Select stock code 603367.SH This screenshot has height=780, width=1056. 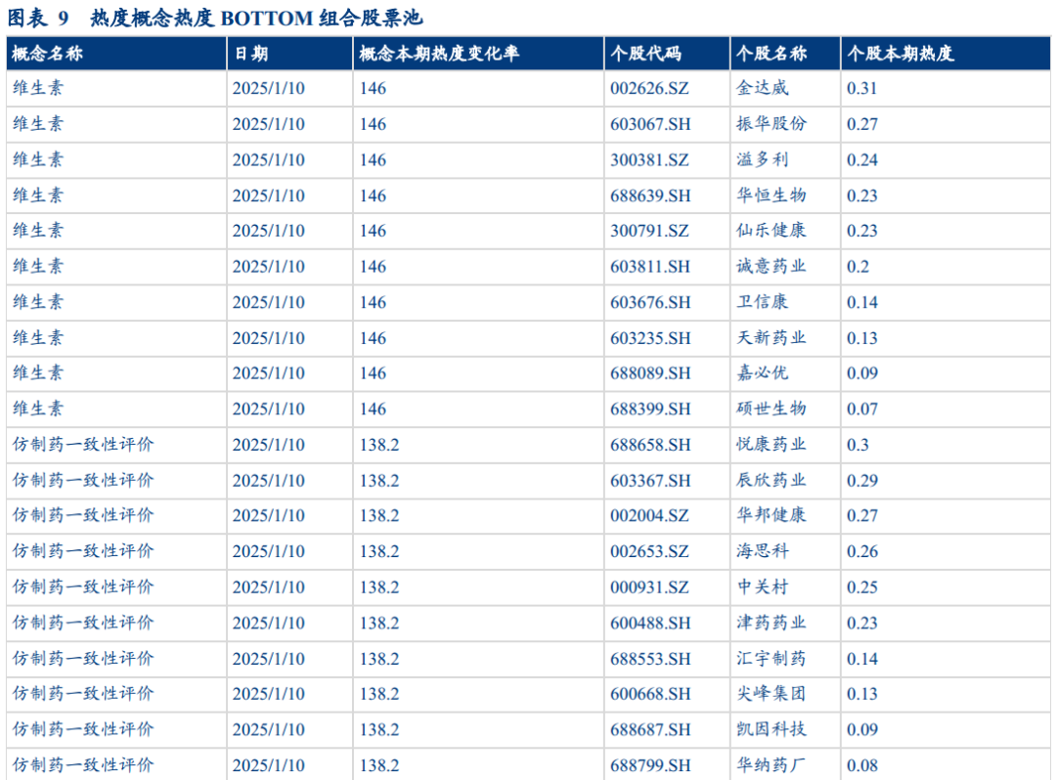[x=650, y=480]
